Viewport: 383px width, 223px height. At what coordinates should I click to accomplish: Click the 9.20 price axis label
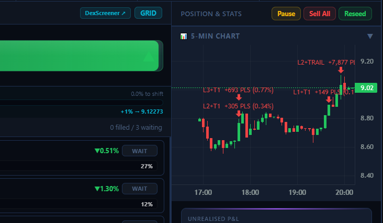coord(367,61)
